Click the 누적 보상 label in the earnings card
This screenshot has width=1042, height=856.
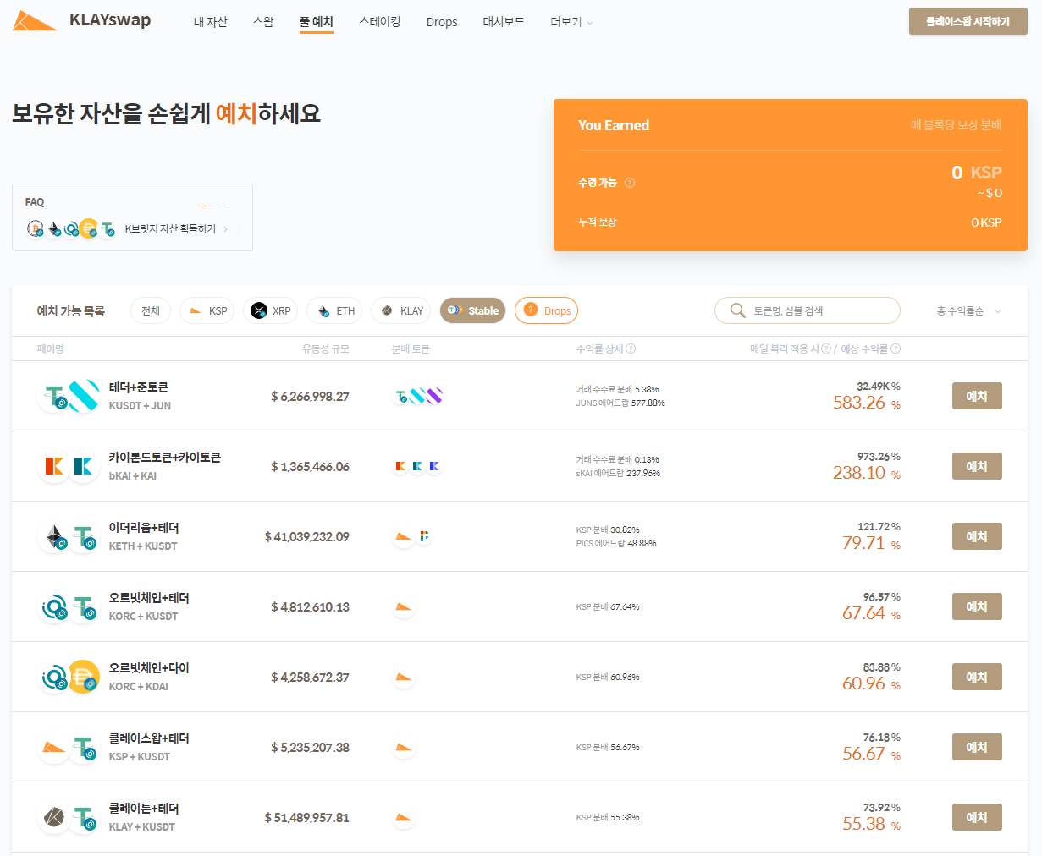point(598,222)
